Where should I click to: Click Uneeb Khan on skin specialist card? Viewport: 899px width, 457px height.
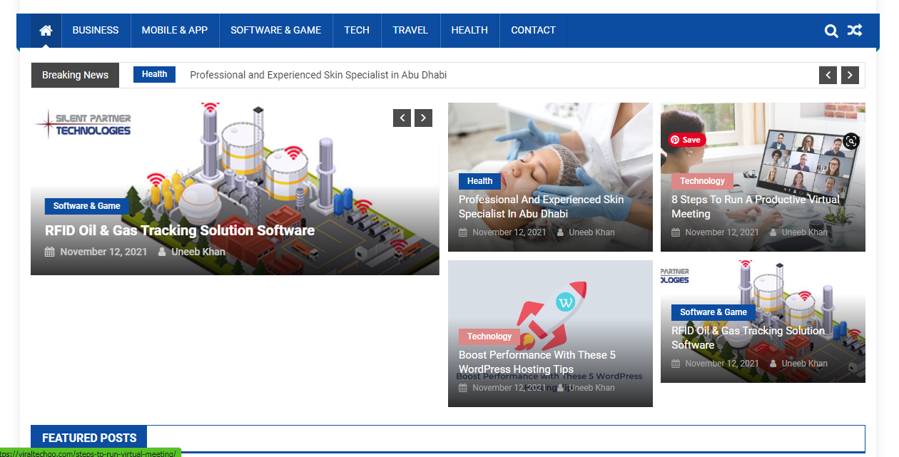[591, 232]
